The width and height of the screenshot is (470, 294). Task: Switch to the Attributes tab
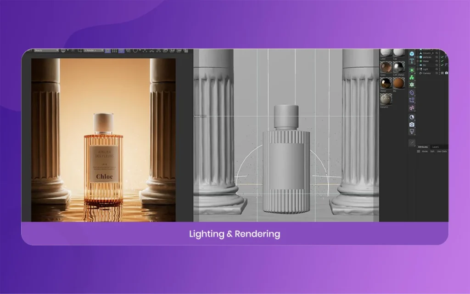423,147
